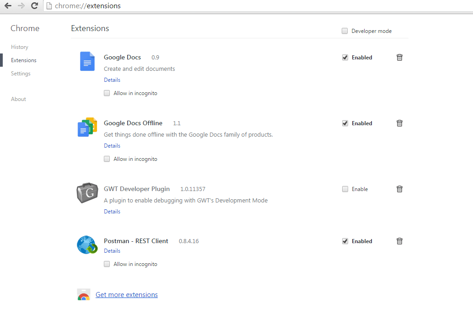Click the GWT Developer Plugin toolbox icon
The height and width of the screenshot is (319, 473).
[x=87, y=193]
